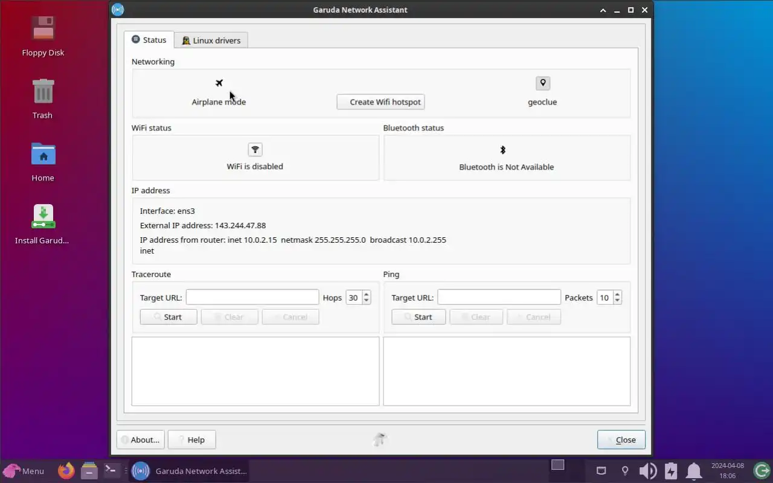Open the Floppy Disk desktop icon
Image resolution: width=773 pixels, height=483 pixels.
pyautogui.click(x=43, y=28)
